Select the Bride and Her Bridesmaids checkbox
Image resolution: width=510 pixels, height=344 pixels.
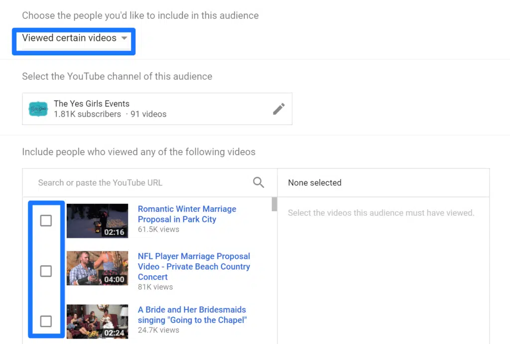46,321
